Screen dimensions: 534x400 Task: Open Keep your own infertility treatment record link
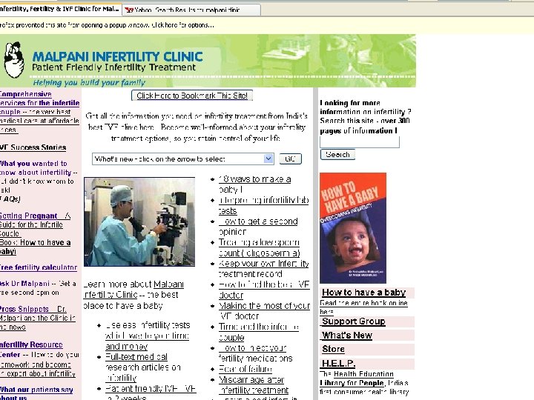(x=263, y=269)
